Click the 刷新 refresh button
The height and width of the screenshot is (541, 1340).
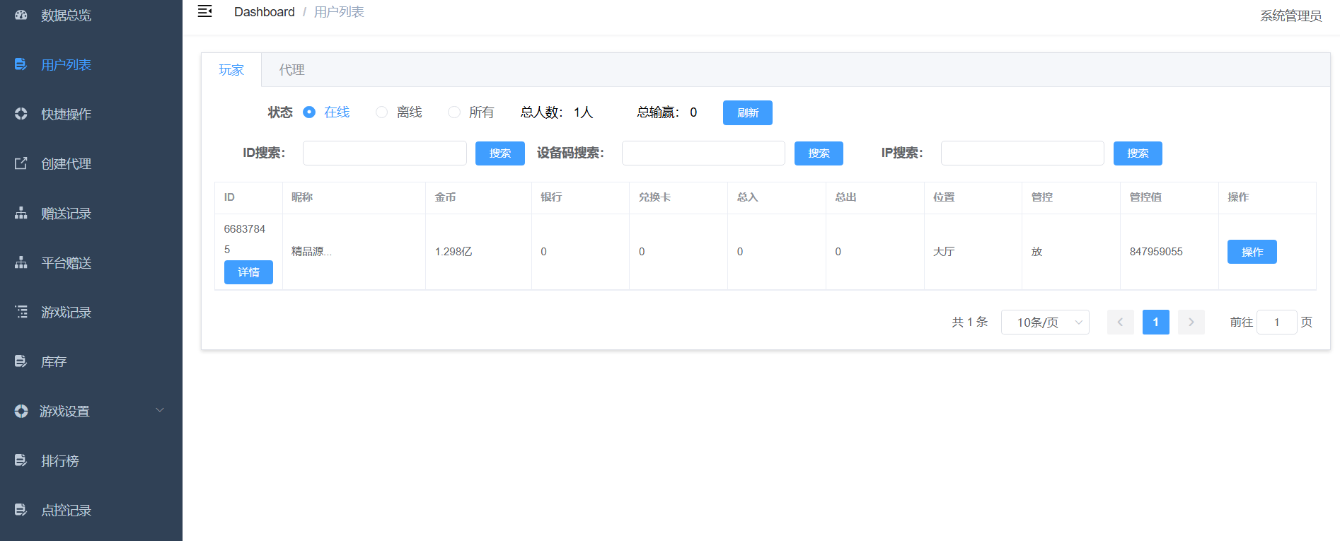click(747, 113)
